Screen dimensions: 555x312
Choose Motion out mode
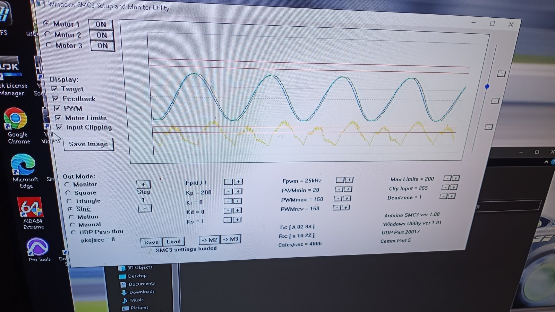71,217
